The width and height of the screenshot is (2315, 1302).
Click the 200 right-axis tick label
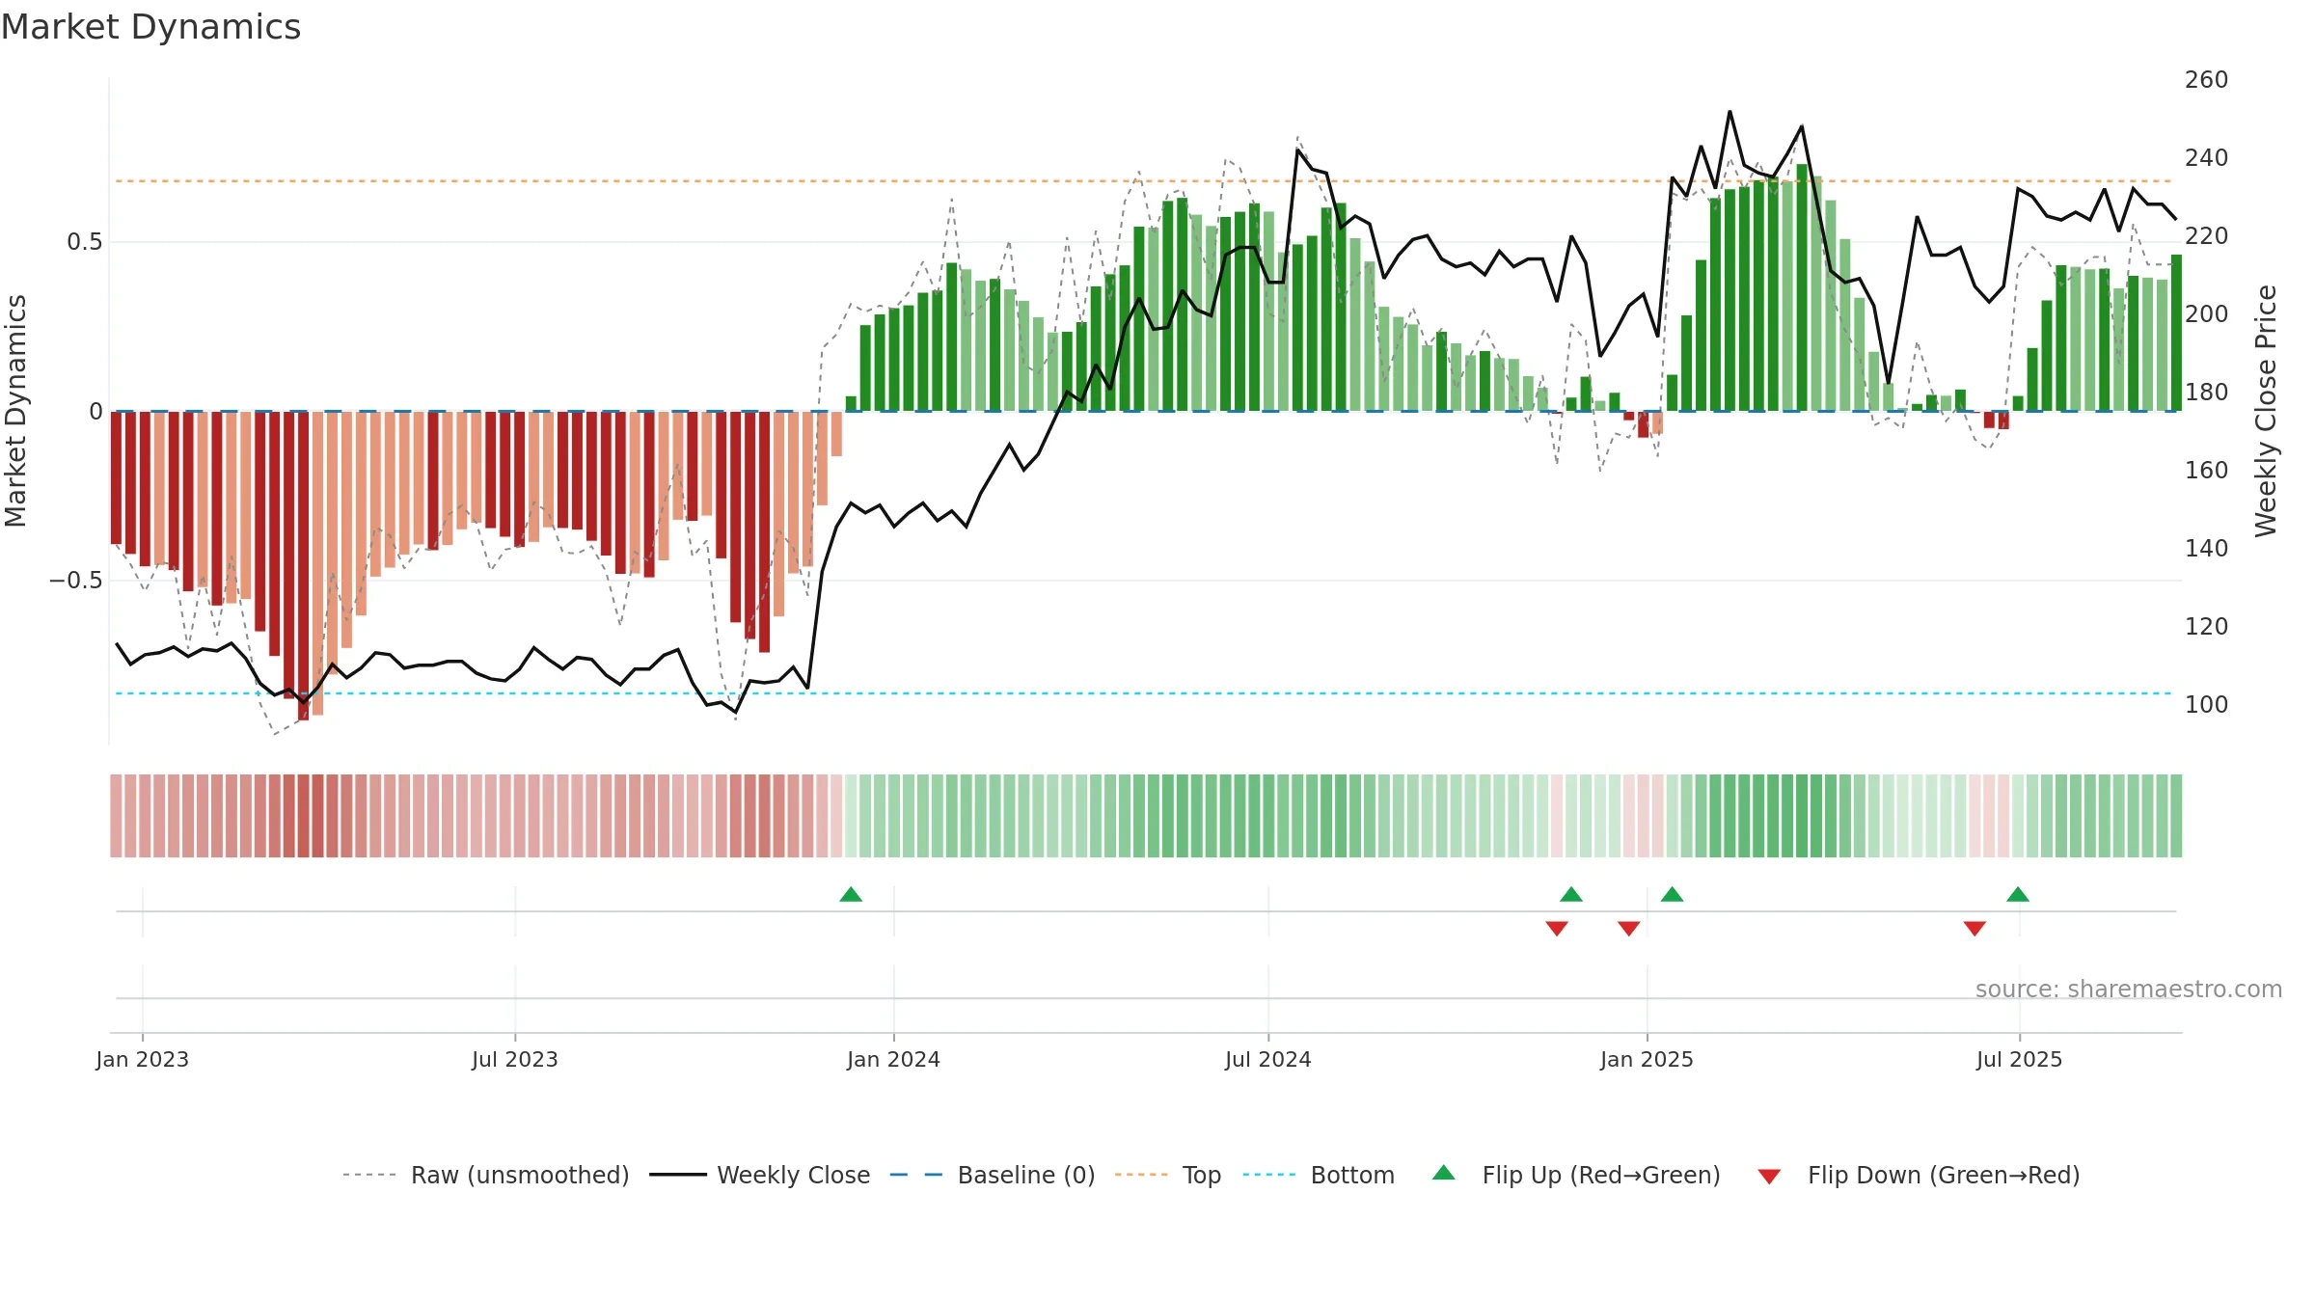coord(2207,314)
